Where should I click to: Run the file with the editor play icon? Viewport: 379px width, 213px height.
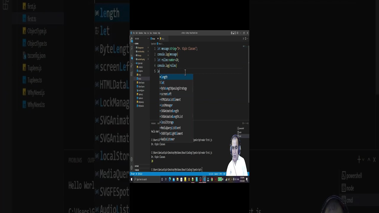[x=243, y=38]
